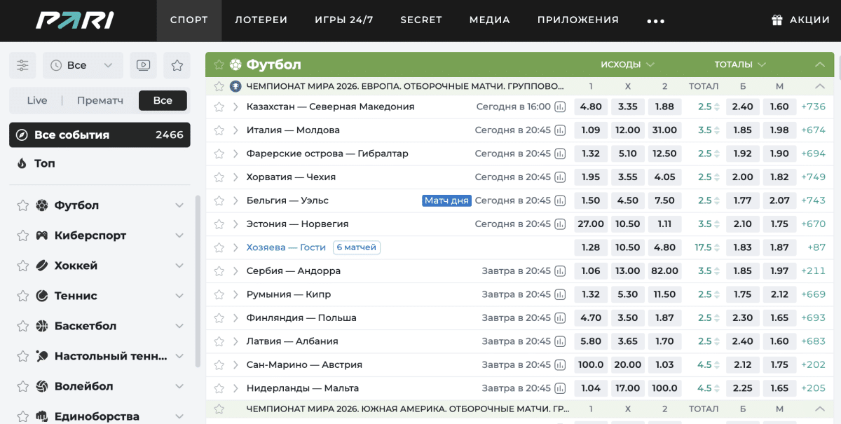Switch to the Прематч events tab
841x424 pixels.
[x=100, y=100]
